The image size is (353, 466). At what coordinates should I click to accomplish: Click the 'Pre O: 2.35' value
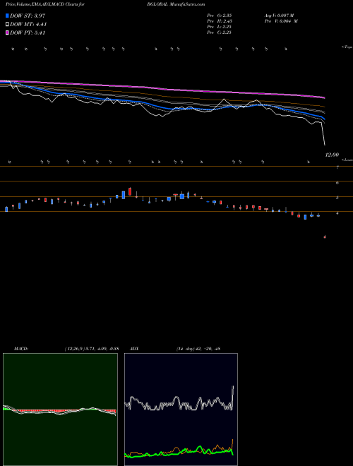(x=220, y=16)
